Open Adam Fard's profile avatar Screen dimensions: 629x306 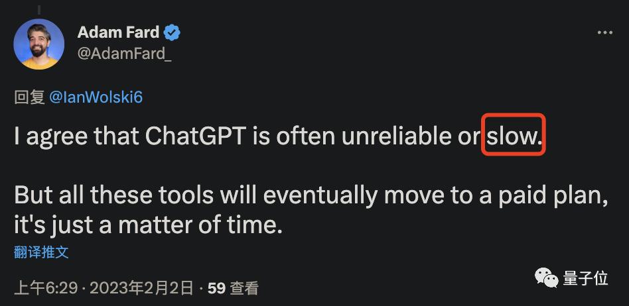click(x=39, y=44)
